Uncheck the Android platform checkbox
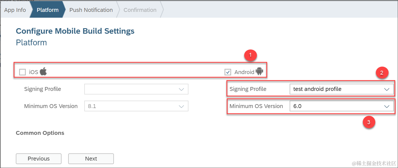The width and height of the screenshot is (398, 168). [x=228, y=72]
